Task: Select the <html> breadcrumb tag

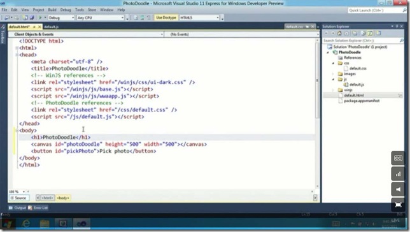Action: click(x=47, y=198)
